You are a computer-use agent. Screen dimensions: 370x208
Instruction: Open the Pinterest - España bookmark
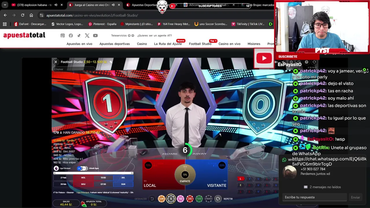point(102,24)
